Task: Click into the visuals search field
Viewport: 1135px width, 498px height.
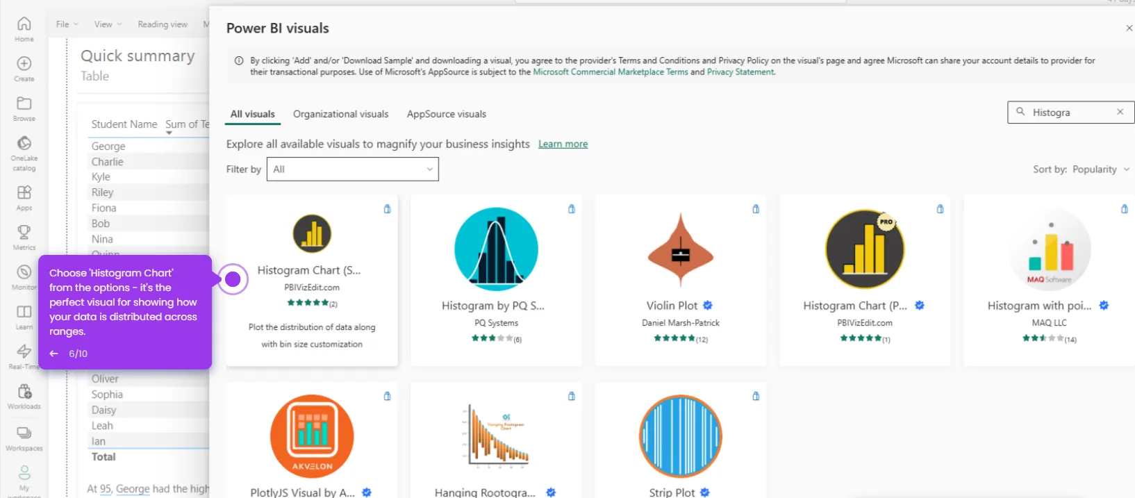Action: (x=1070, y=113)
